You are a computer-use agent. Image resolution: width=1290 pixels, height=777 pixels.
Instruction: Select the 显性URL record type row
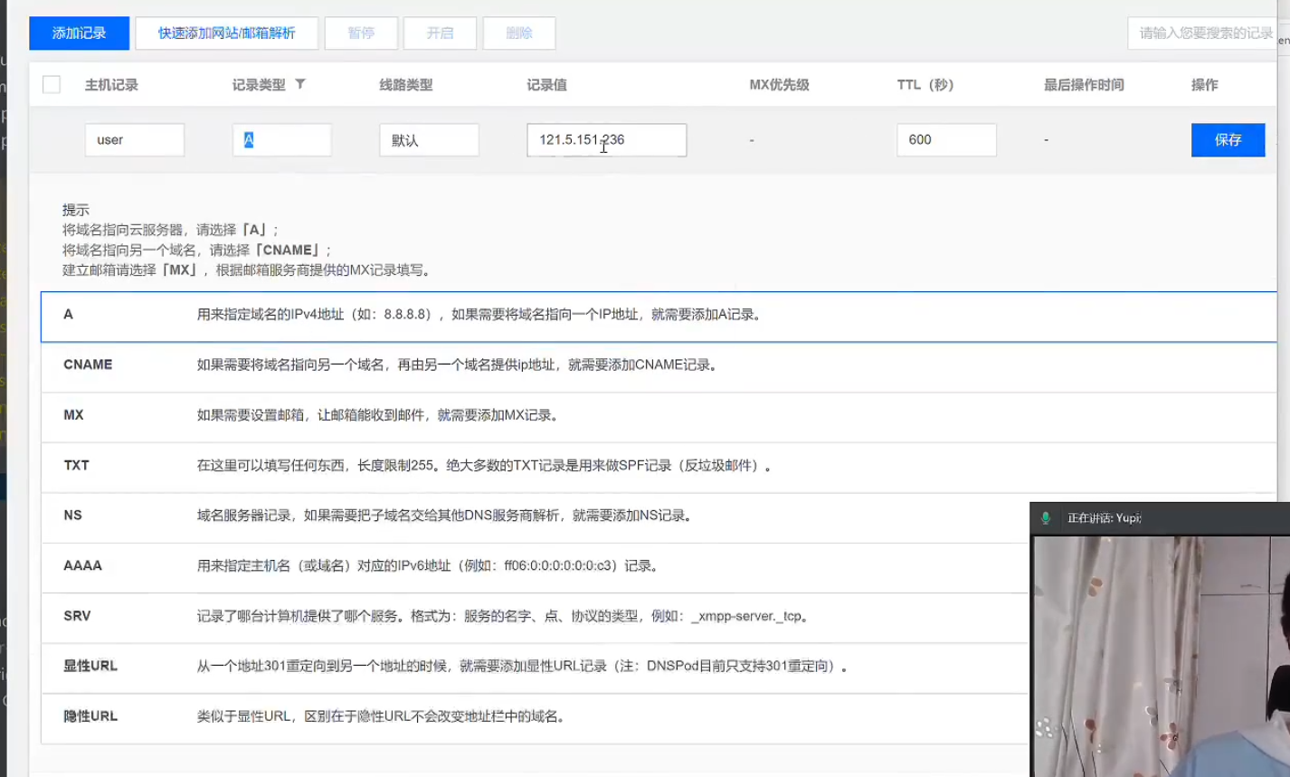535,668
